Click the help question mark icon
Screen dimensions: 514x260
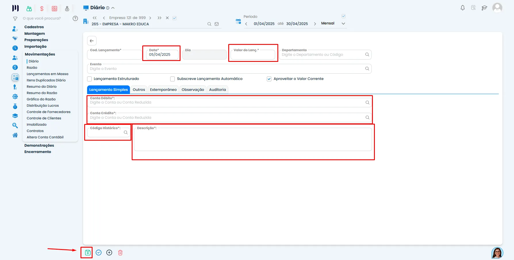[75, 18]
